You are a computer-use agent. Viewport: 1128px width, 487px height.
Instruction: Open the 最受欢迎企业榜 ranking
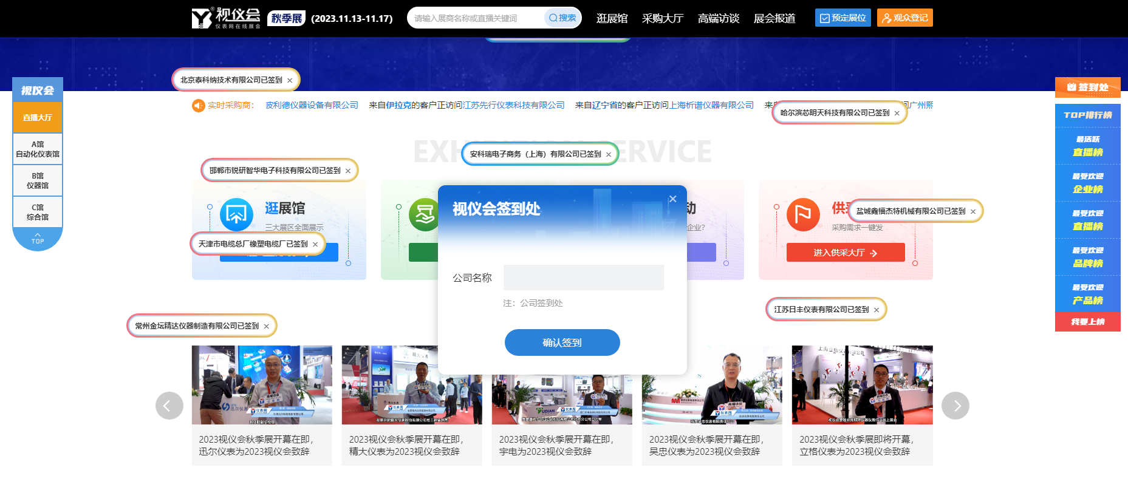pyautogui.click(x=1087, y=183)
